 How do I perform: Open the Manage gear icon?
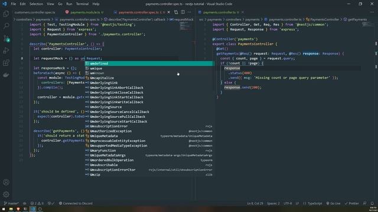pos(6,194)
